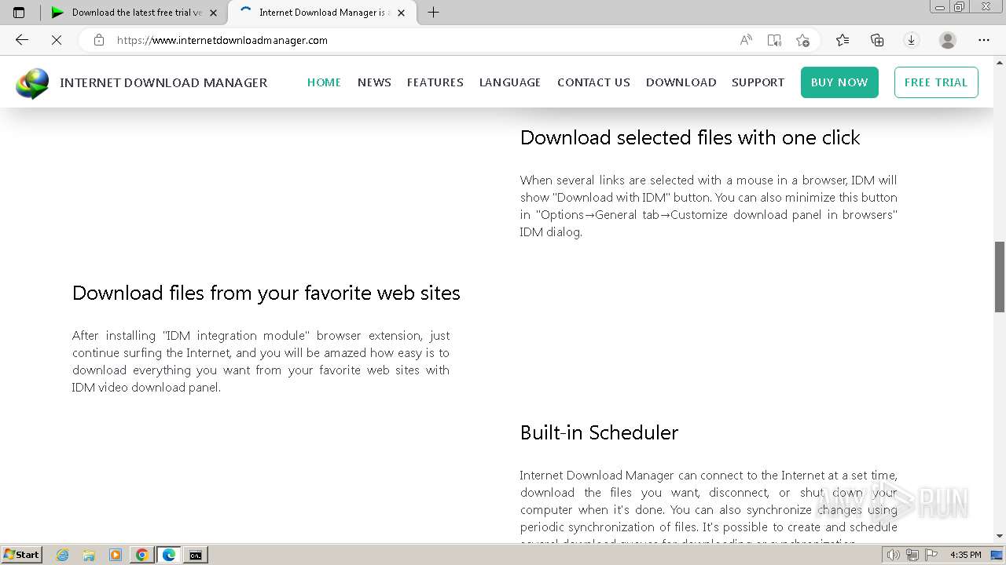Open media player taskbar icon
This screenshot has height=565, width=1006.
[116, 555]
